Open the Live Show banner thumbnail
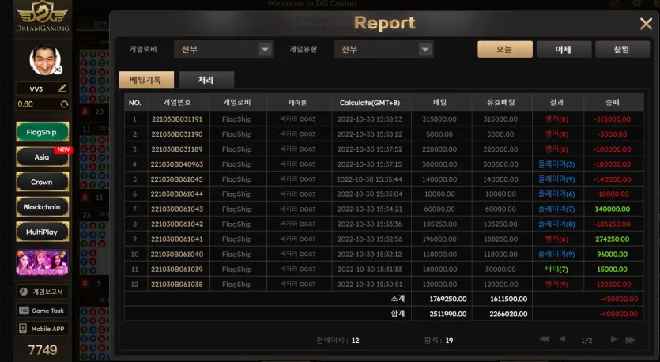 pyautogui.click(x=42, y=262)
